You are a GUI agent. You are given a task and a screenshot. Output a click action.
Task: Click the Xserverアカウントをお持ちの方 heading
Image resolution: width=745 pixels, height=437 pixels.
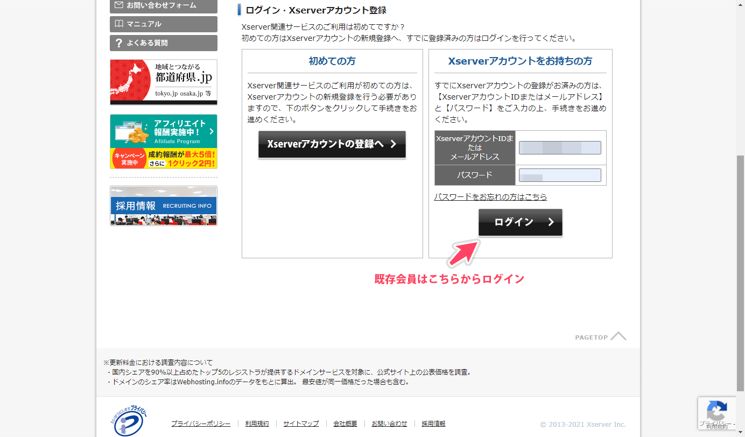tap(520, 61)
